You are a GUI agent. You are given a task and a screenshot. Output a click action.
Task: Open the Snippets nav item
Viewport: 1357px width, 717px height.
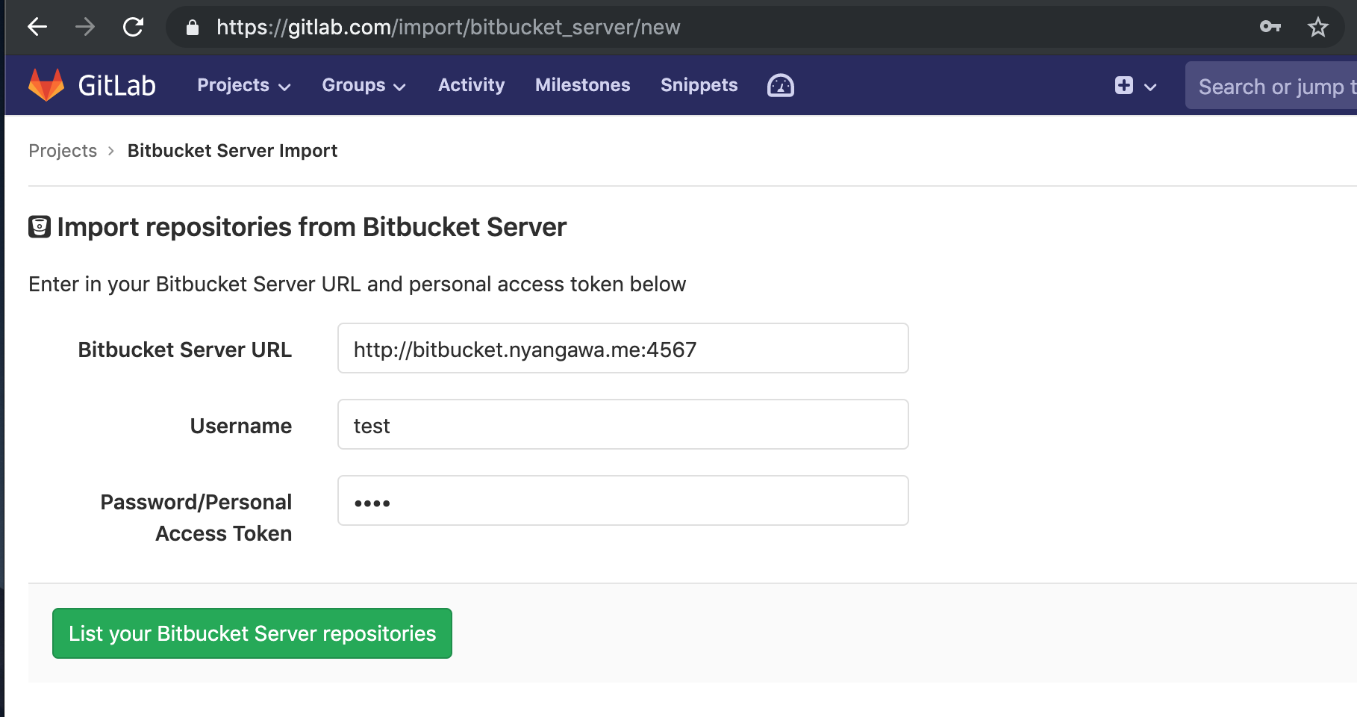coord(699,86)
